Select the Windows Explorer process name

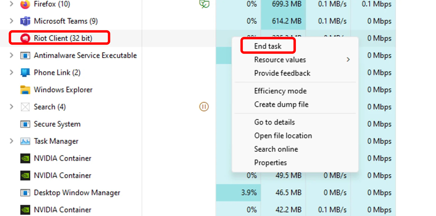(63, 90)
